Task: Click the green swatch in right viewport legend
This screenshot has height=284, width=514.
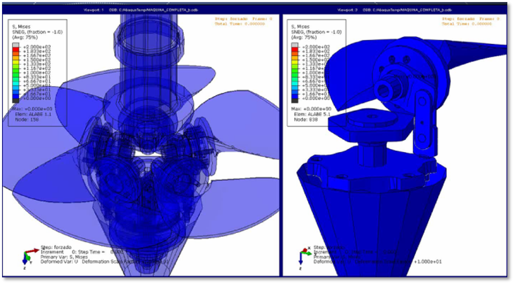Action: [294, 73]
